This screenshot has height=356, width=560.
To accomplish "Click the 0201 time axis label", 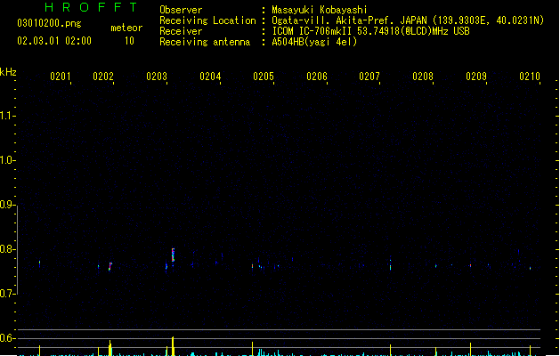I will point(61,77).
